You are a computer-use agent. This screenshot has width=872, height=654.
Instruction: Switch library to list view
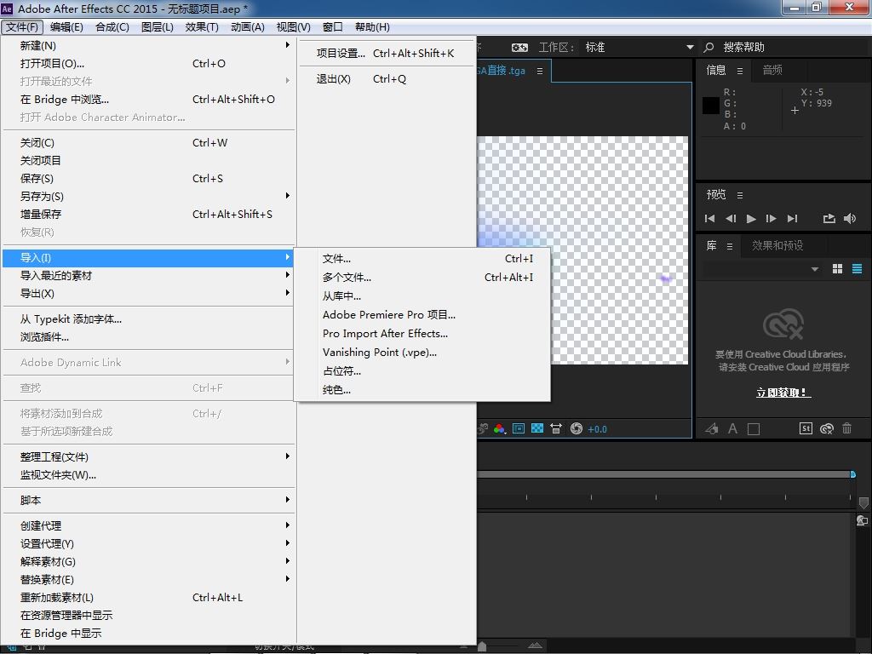coord(857,269)
